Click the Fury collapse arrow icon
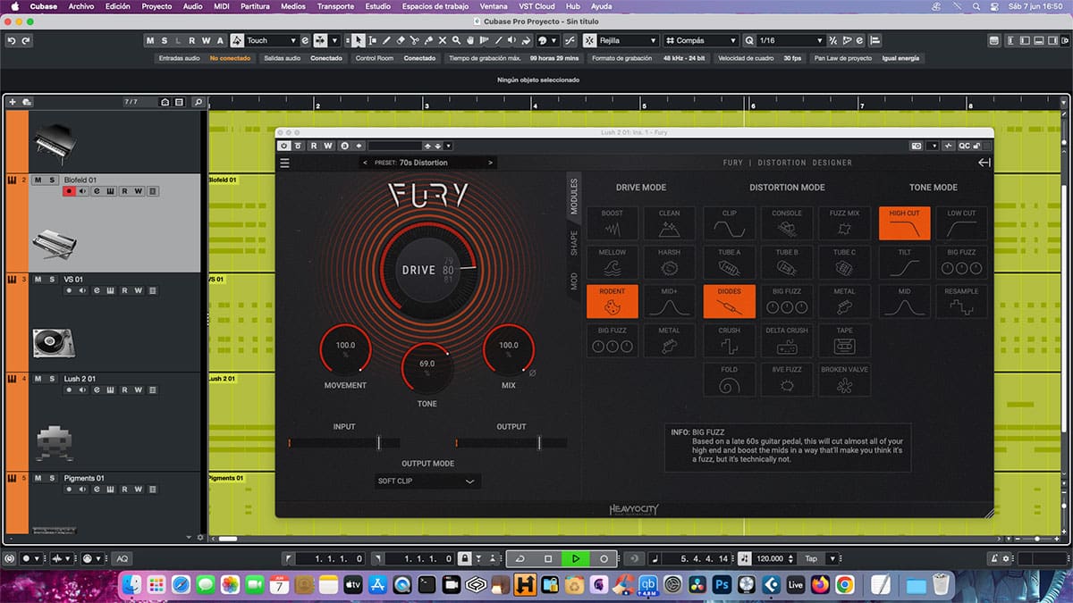The width and height of the screenshot is (1073, 603). [984, 163]
